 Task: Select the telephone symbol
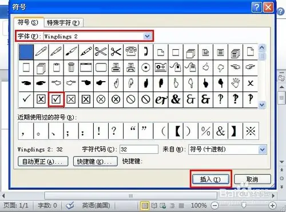pos(131,52)
